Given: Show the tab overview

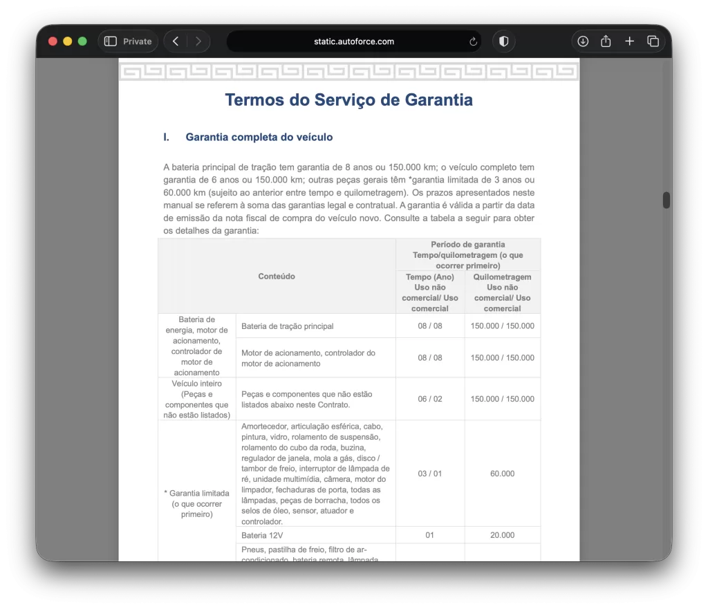Looking at the screenshot, I should [653, 41].
